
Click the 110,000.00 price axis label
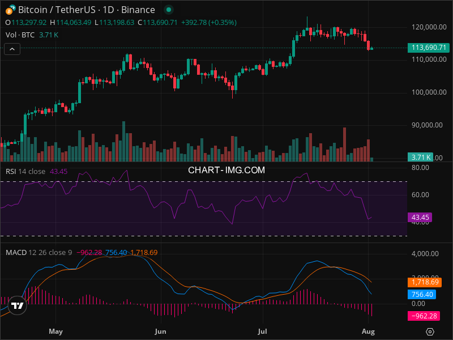click(429, 59)
